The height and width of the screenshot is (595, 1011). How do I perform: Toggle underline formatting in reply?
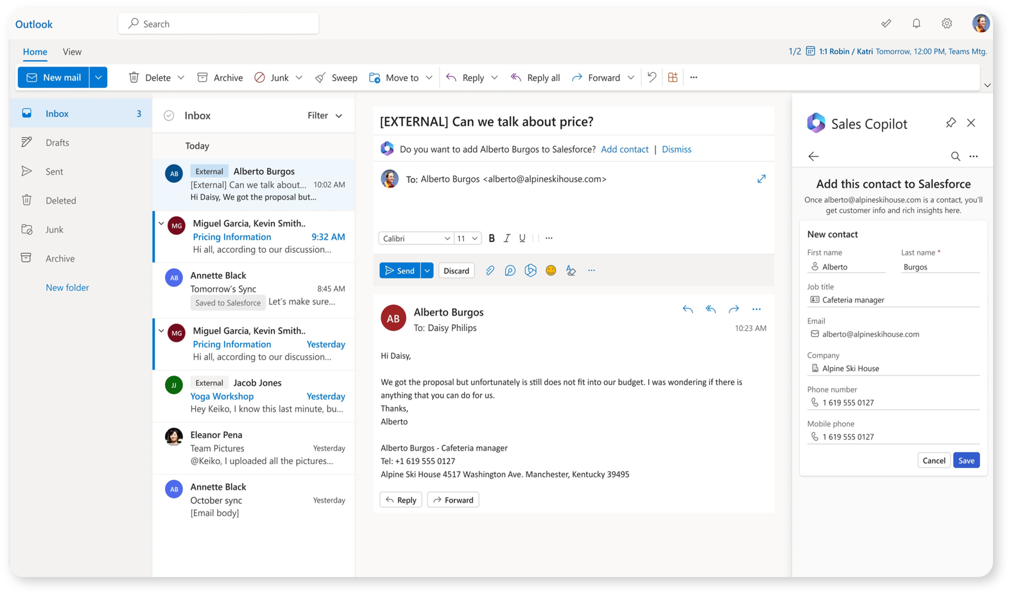click(x=523, y=238)
